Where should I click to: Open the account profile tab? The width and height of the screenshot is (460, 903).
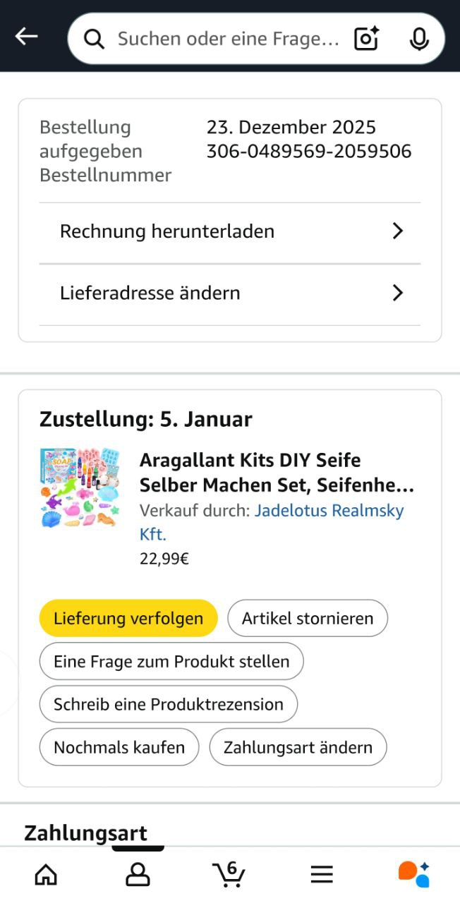(x=138, y=875)
